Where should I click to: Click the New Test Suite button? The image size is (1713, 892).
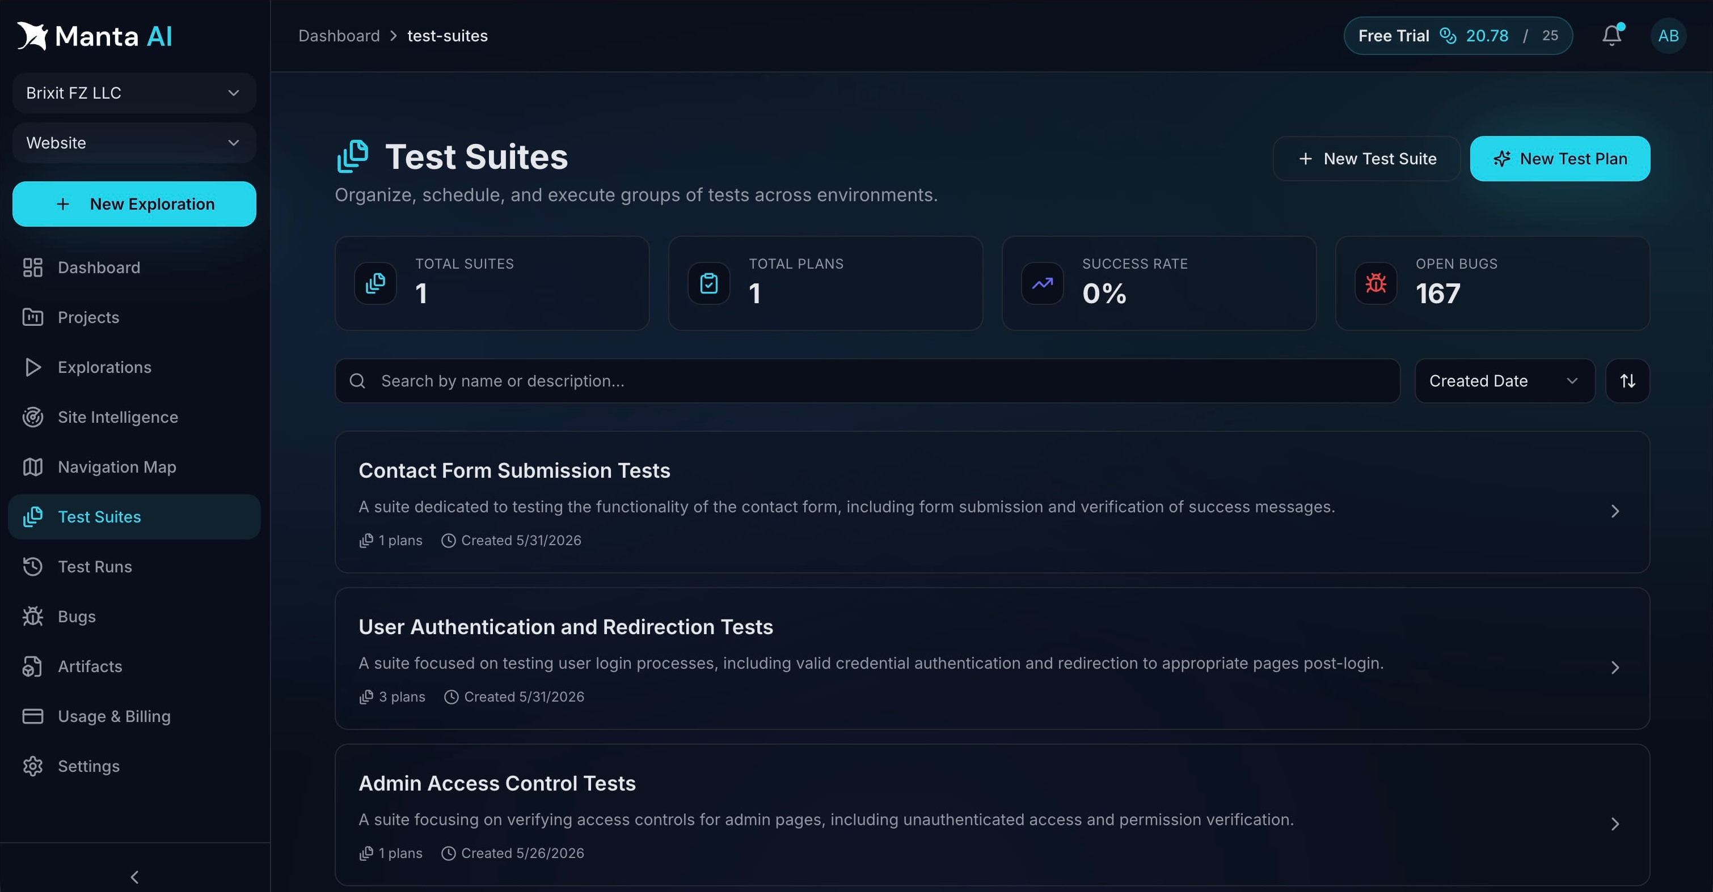pyautogui.click(x=1366, y=159)
